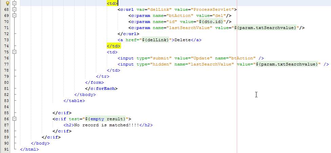Click line number 91 in the gutter
The width and height of the screenshot is (331, 153).
[x=6, y=149]
